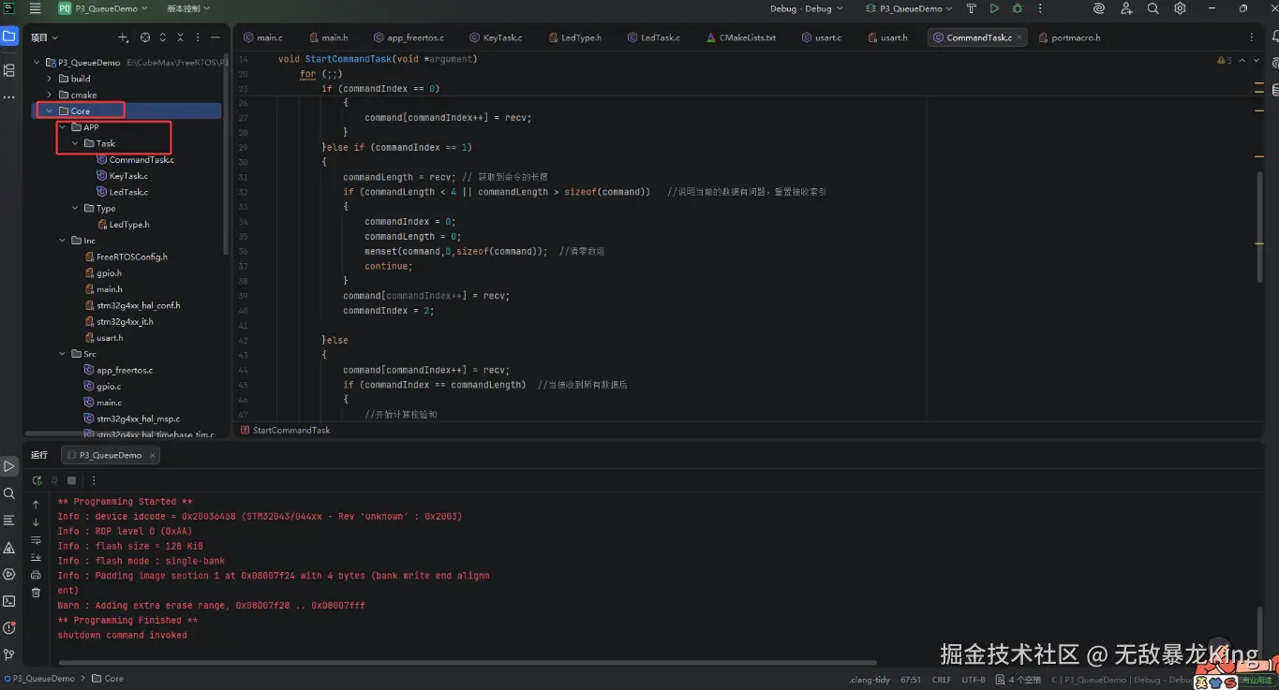Open IDE settings gear icon

(x=1180, y=8)
